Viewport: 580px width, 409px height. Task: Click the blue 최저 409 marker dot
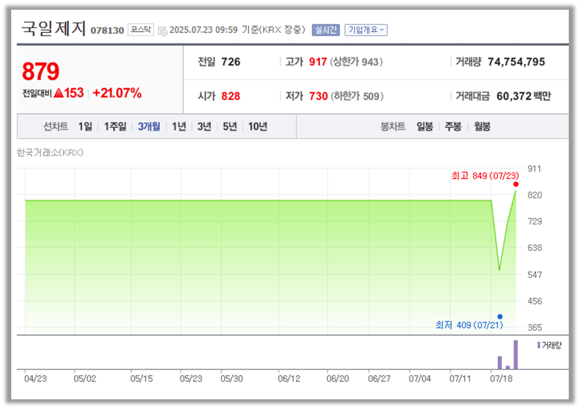[500, 317]
